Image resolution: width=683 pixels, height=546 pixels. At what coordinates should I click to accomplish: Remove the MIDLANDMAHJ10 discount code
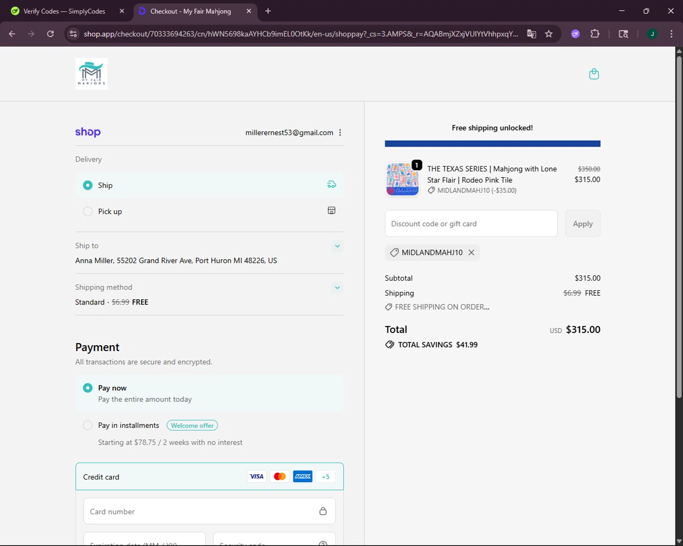(471, 253)
